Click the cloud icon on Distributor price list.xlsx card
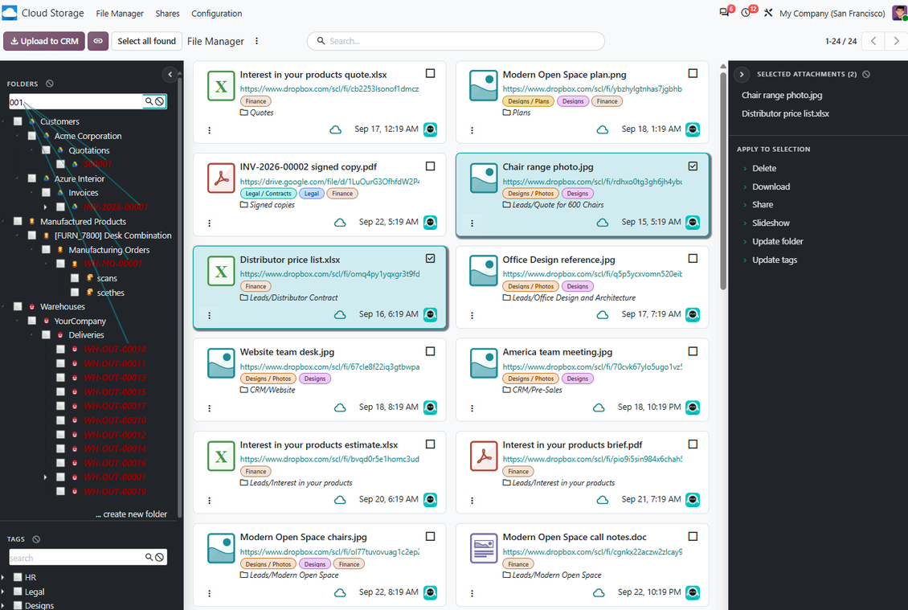Image resolution: width=908 pixels, height=610 pixels. point(340,314)
